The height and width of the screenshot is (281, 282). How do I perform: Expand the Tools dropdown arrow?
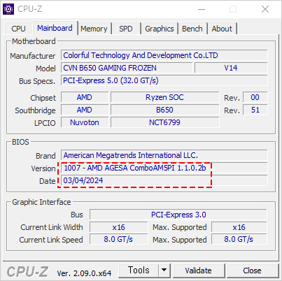(x=164, y=271)
